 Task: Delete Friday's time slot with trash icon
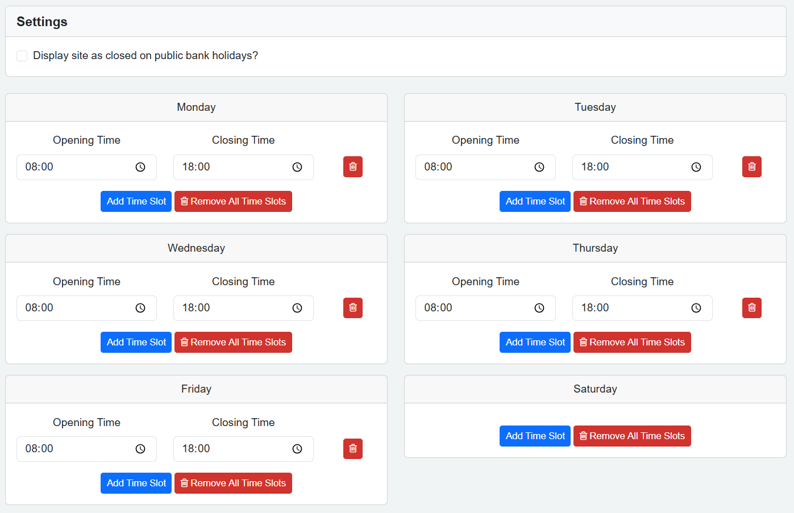pyautogui.click(x=352, y=449)
